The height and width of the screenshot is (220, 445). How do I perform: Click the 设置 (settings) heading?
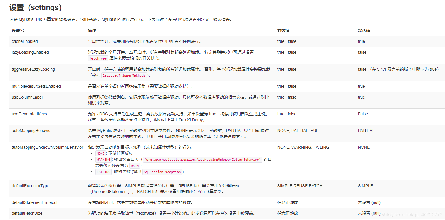click(36, 8)
